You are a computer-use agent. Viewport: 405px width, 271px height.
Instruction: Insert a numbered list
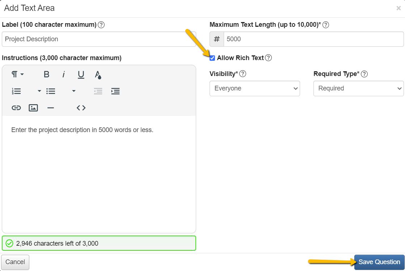16,91
